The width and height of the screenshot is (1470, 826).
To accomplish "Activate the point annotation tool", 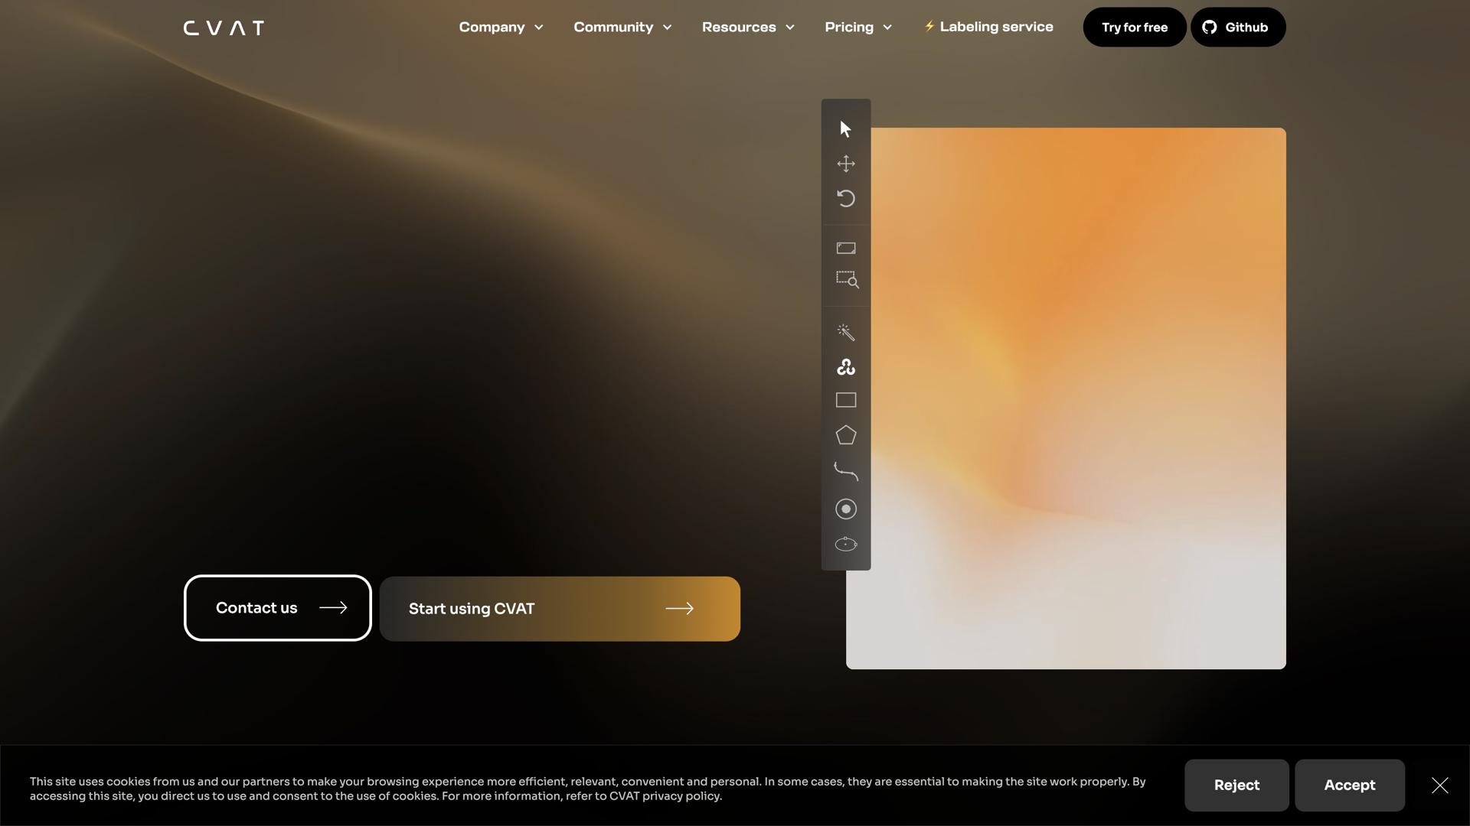I will point(845,509).
